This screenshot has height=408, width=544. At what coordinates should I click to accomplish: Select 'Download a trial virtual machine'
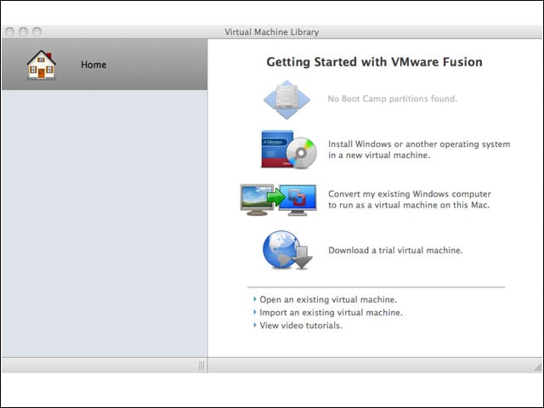point(395,251)
